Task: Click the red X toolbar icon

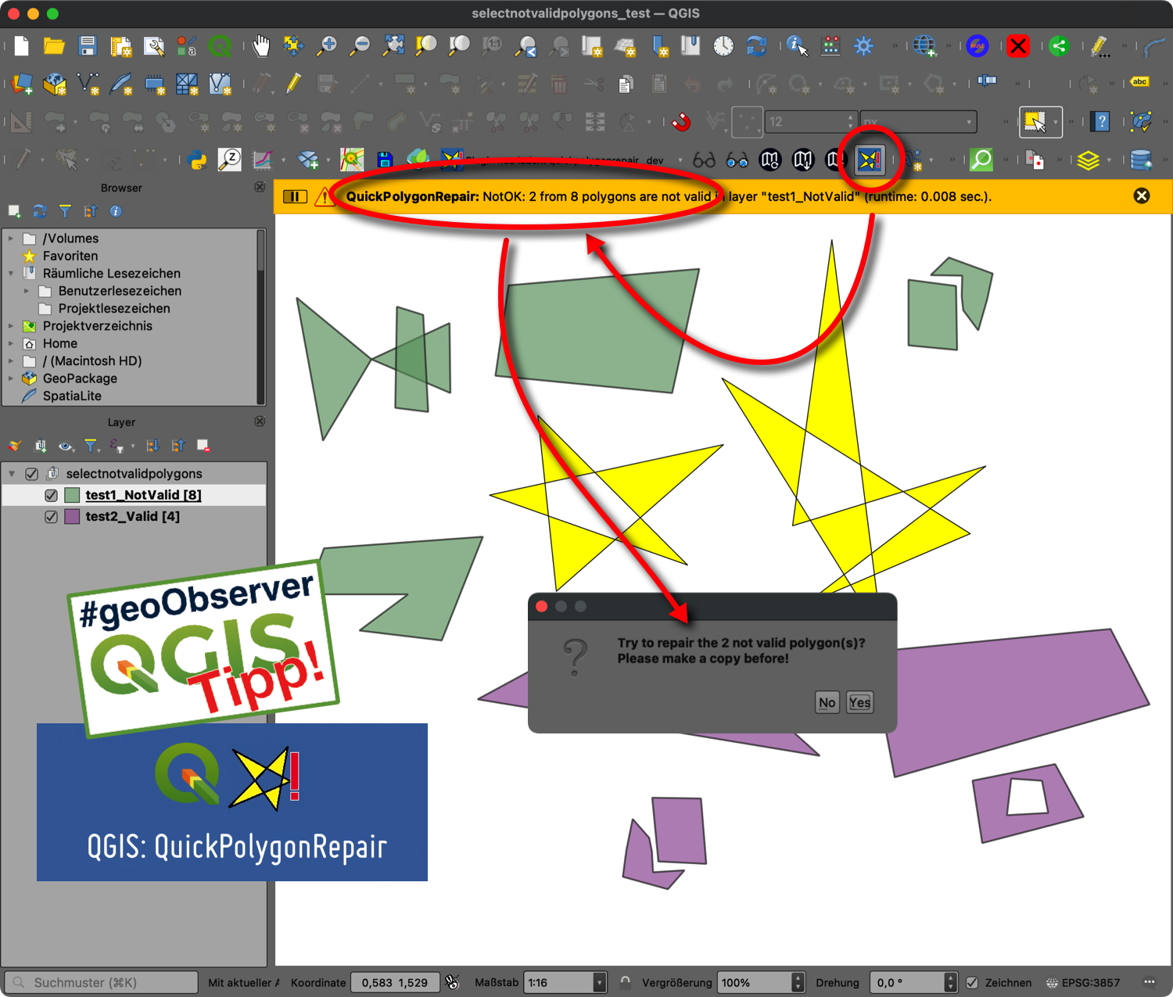Action: tap(1018, 46)
